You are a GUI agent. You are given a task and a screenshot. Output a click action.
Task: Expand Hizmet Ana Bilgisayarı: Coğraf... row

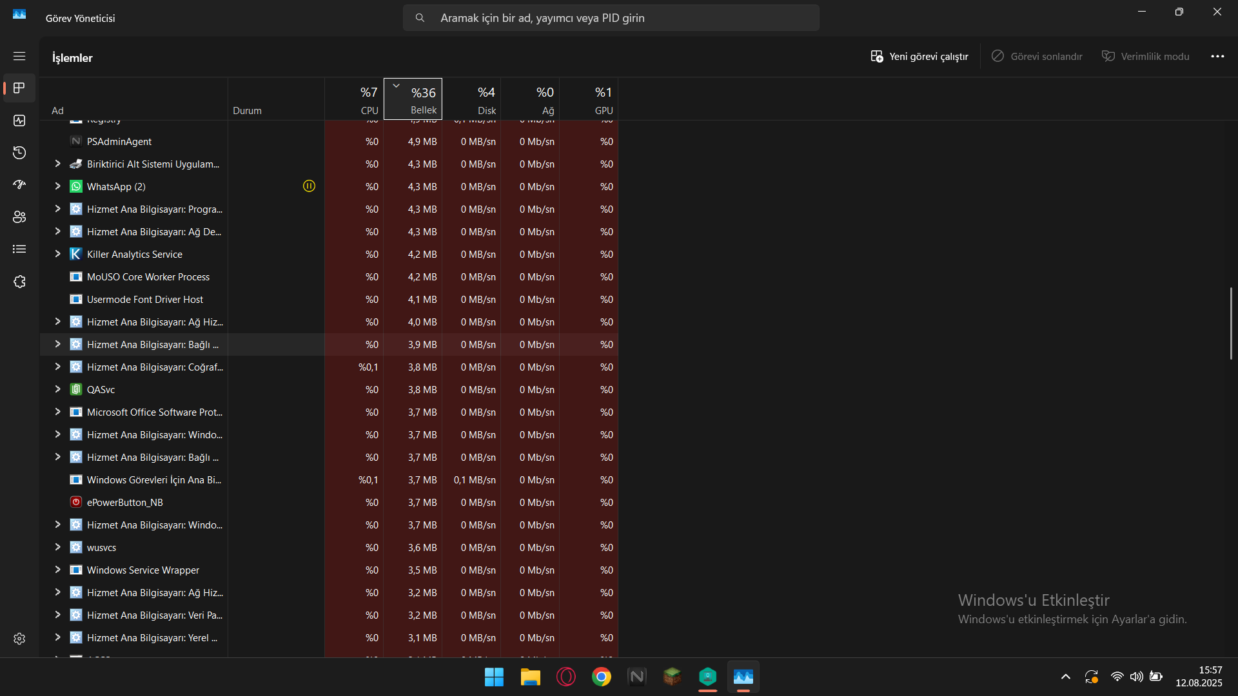tap(57, 367)
